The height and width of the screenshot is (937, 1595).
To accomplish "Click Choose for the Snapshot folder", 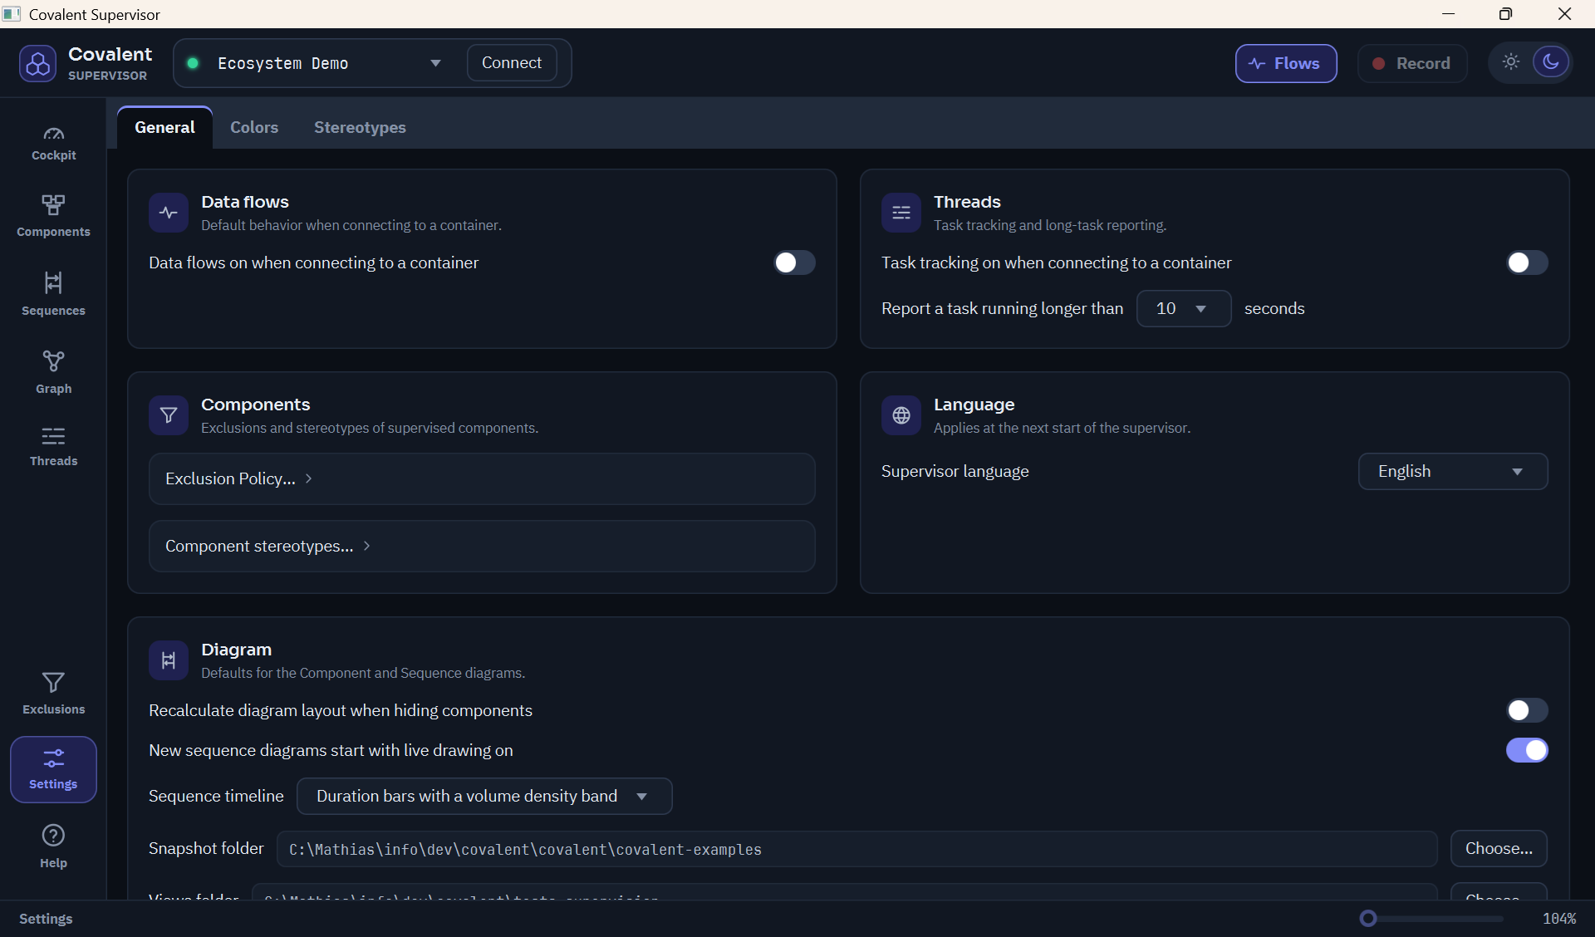I will (x=1499, y=848).
